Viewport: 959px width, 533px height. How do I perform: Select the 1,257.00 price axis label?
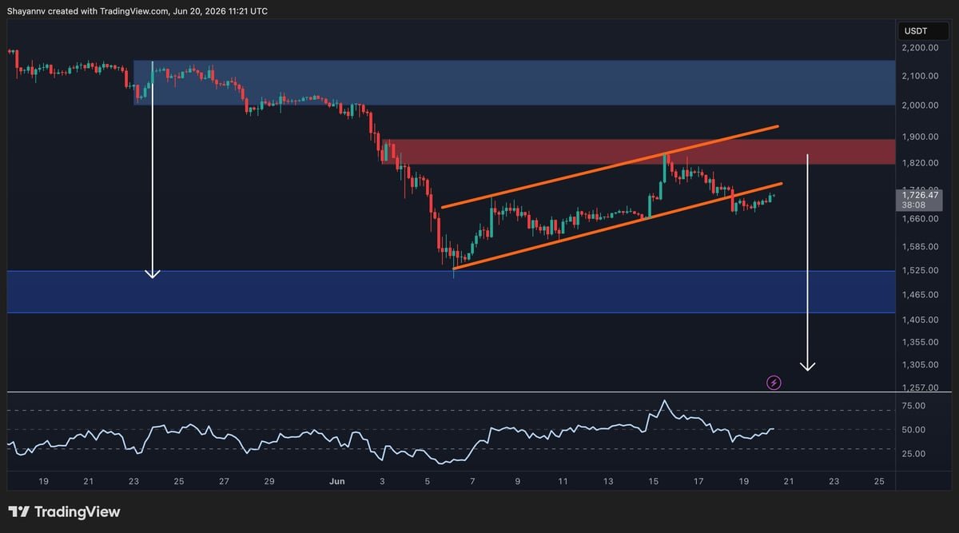(x=919, y=388)
